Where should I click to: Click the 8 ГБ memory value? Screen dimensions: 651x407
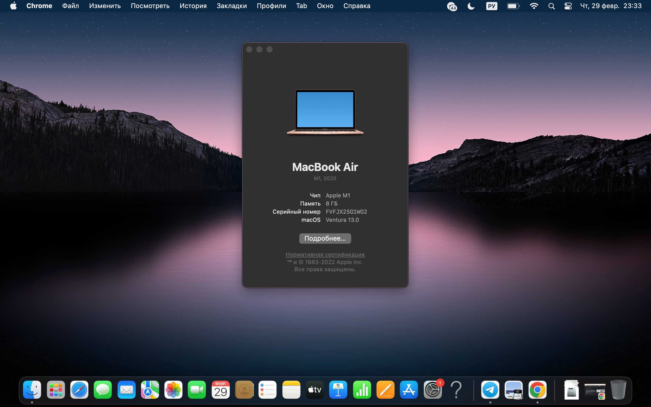(331, 203)
